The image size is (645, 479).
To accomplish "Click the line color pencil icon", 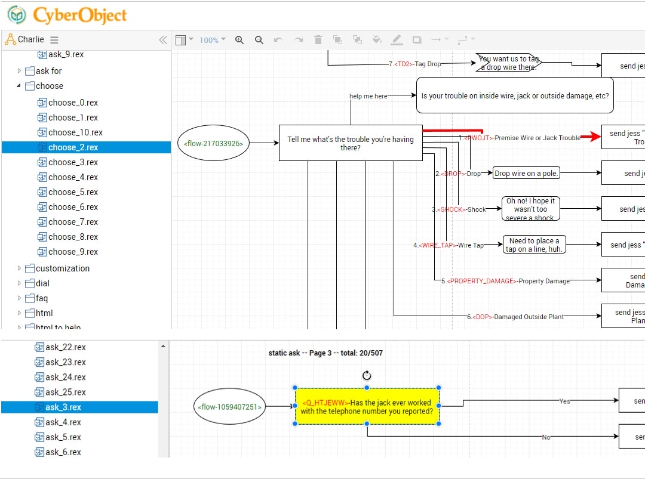I will [397, 40].
